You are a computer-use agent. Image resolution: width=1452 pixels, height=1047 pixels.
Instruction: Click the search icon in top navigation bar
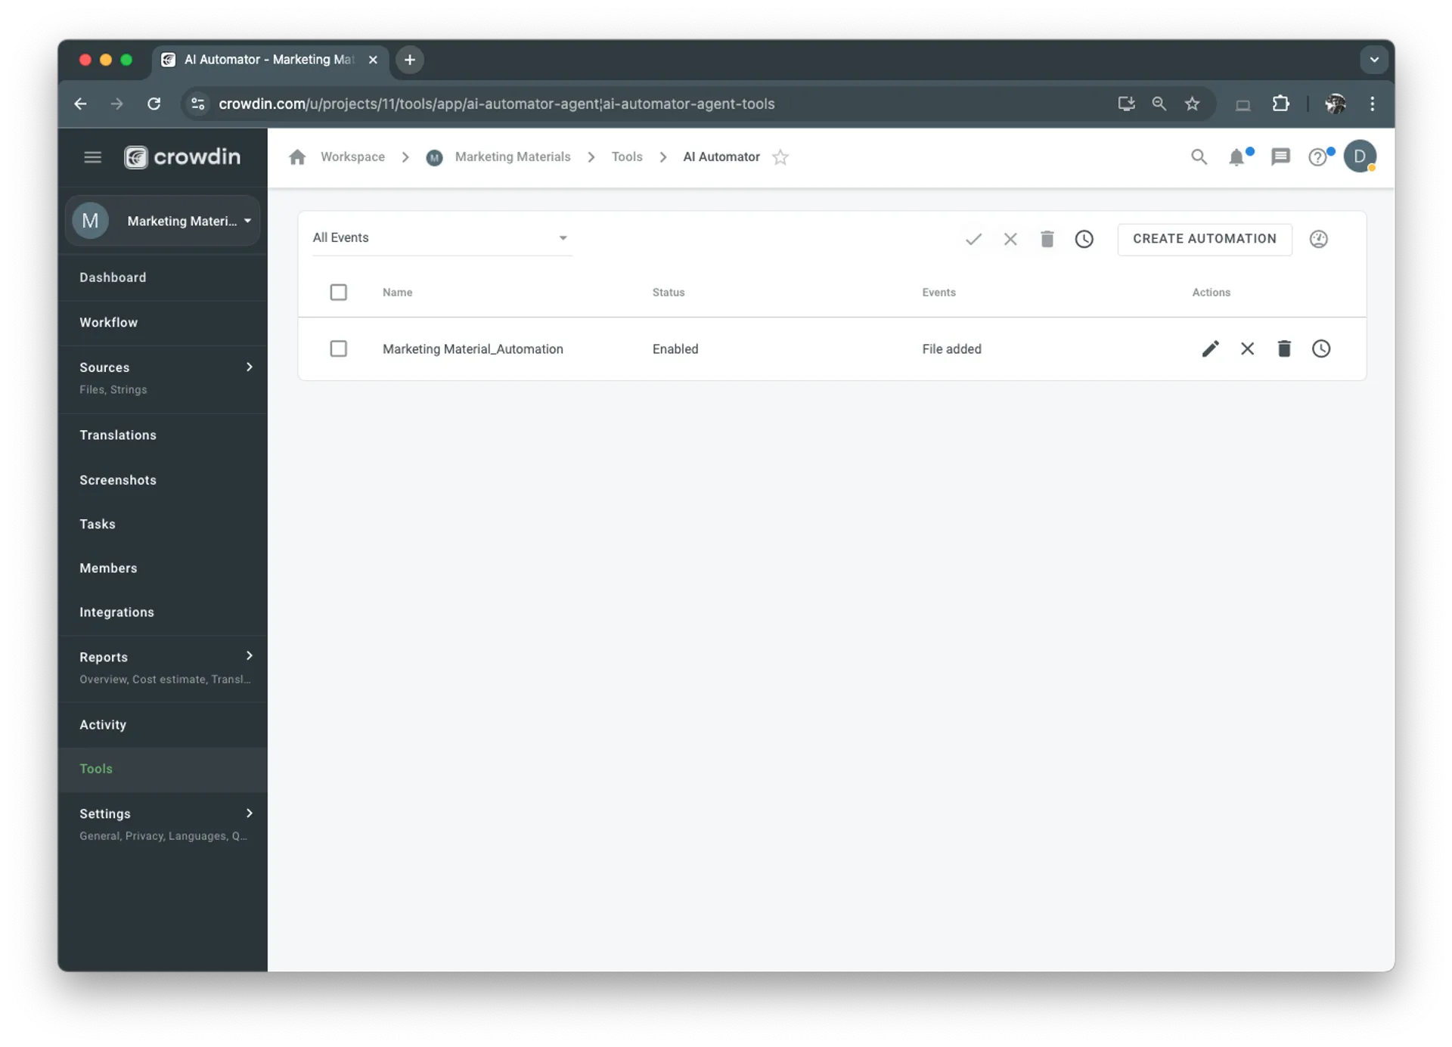[x=1199, y=156]
